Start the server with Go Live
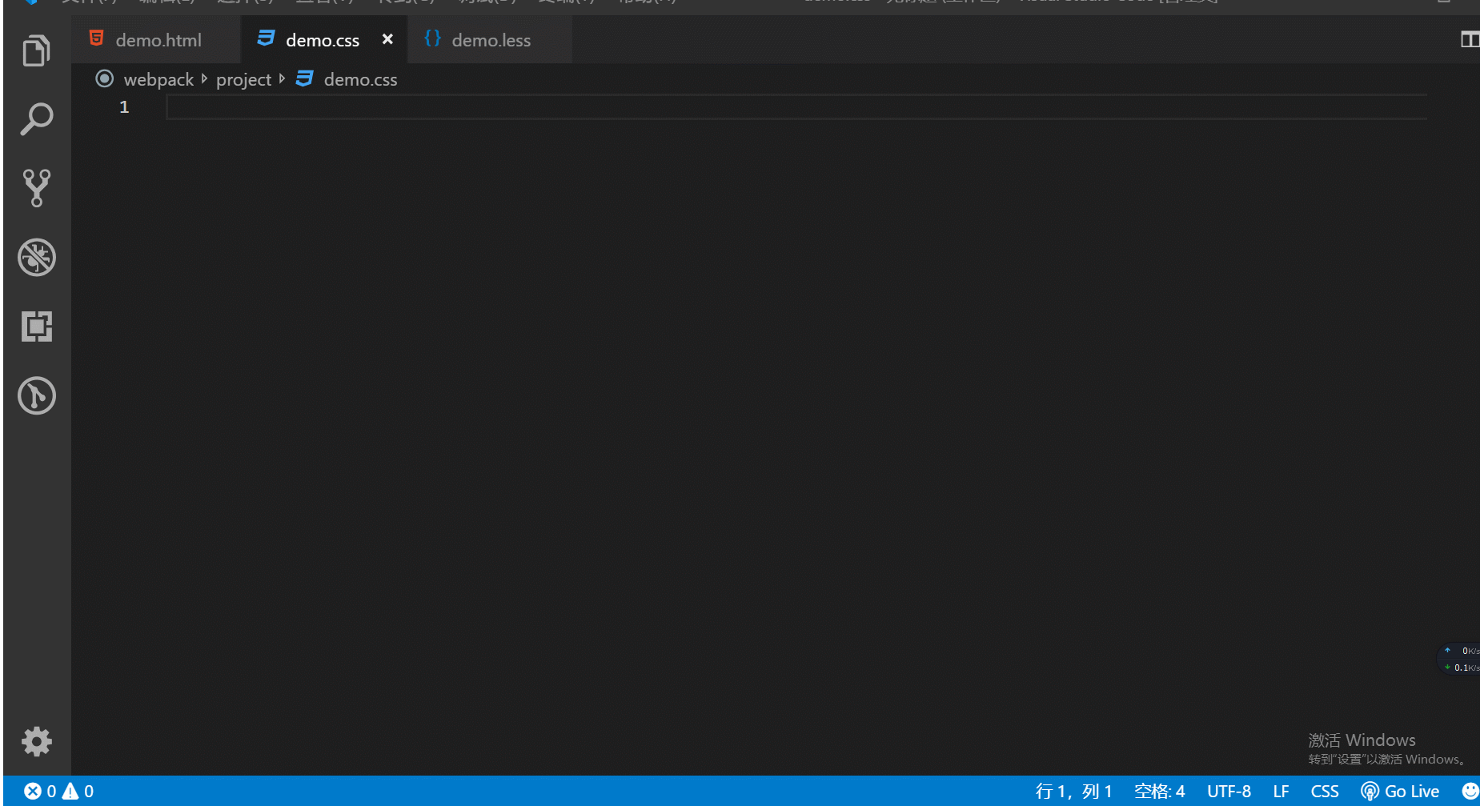This screenshot has width=1480, height=806. point(1400,791)
